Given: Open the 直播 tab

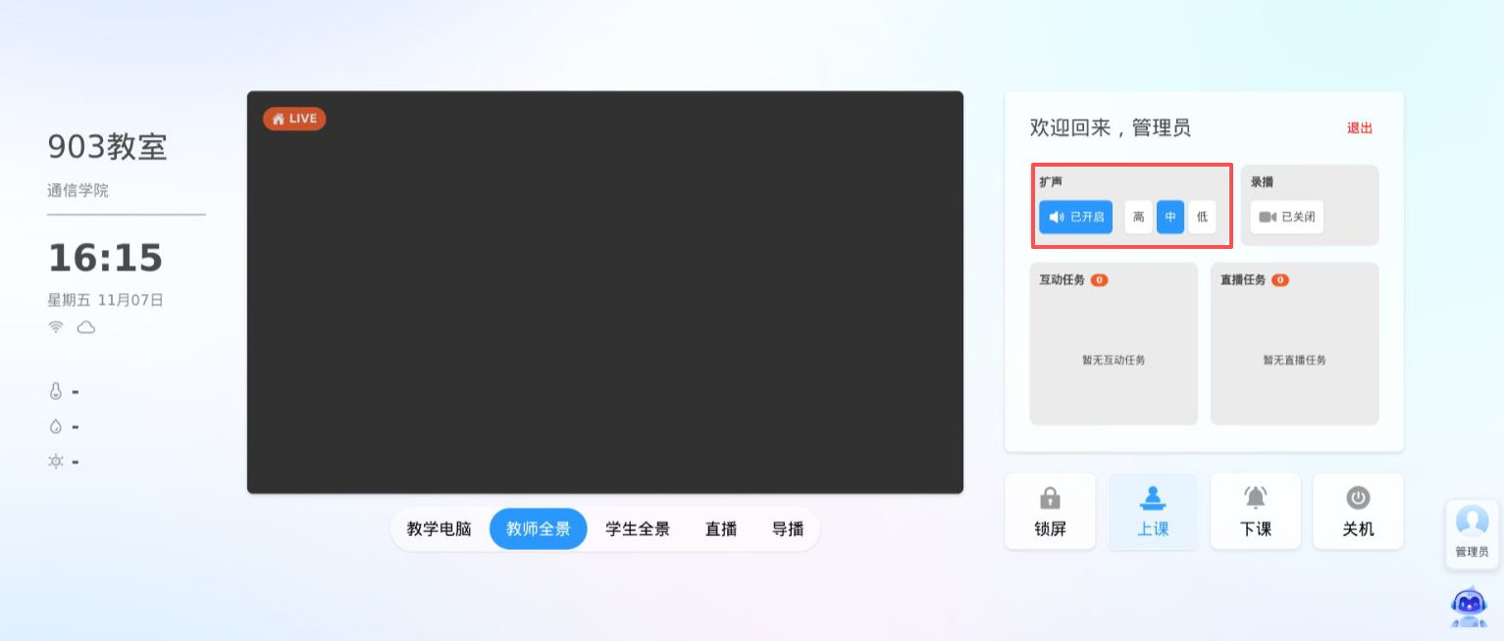Looking at the screenshot, I should [721, 529].
